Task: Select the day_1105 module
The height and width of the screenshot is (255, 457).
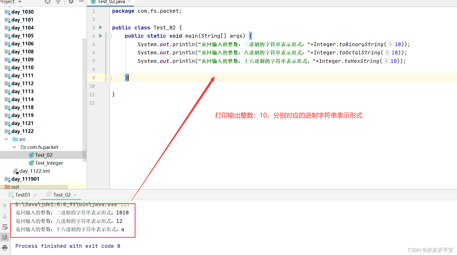Action: pyautogui.click(x=23, y=36)
